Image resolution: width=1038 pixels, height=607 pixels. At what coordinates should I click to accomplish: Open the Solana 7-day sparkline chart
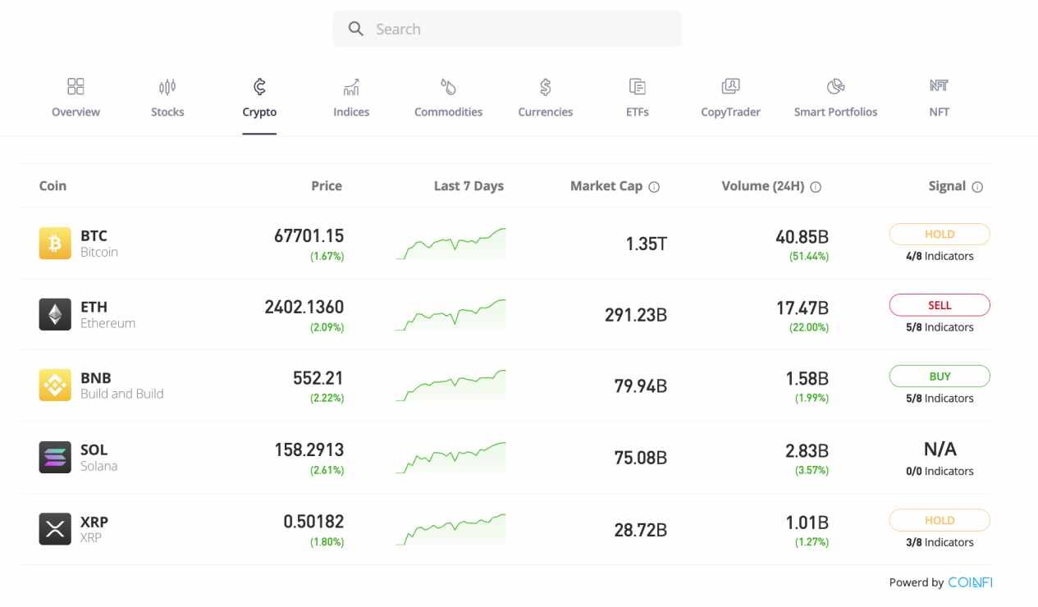click(x=450, y=458)
